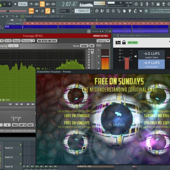Open the Mixer icon
The width and height of the screenshot is (170, 170).
(113, 11)
